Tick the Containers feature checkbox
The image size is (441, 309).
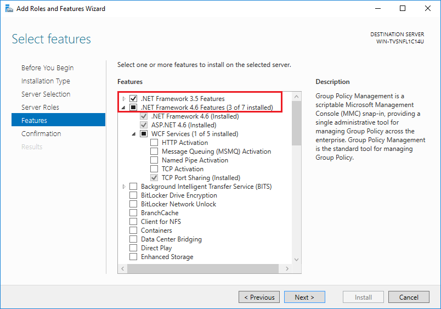[x=133, y=231]
